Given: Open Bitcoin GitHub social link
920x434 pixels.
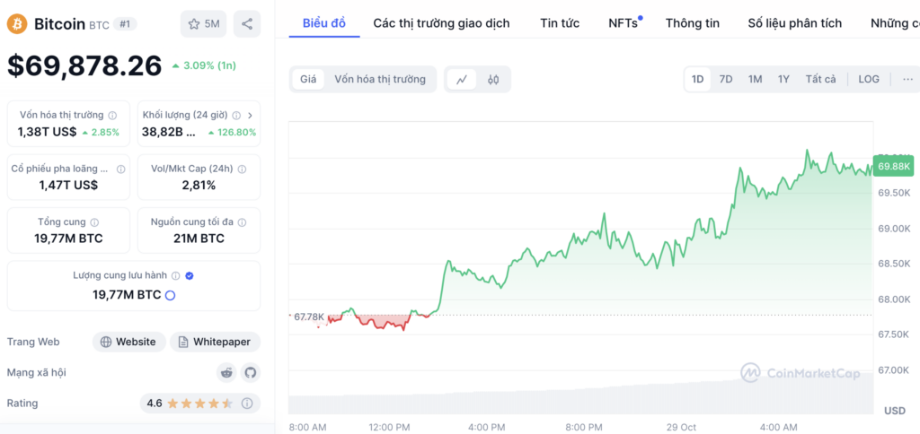Looking at the screenshot, I should pos(251,372).
